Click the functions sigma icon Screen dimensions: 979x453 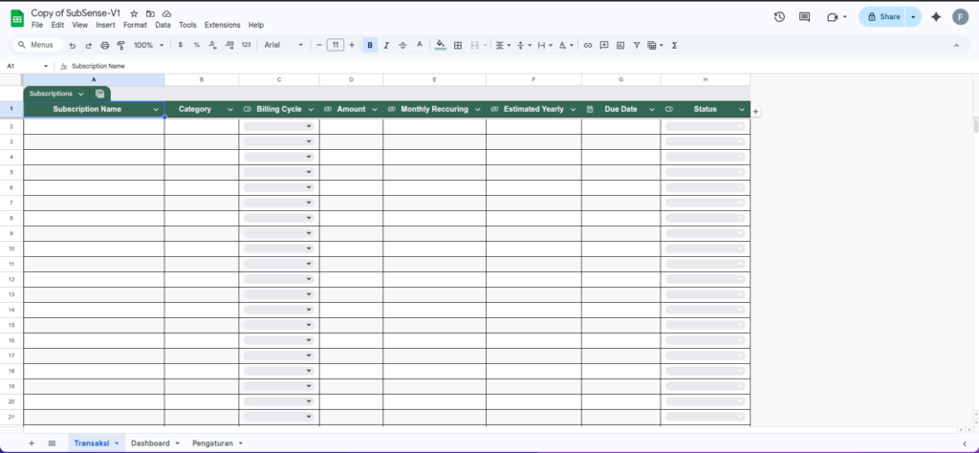[x=675, y=45]
